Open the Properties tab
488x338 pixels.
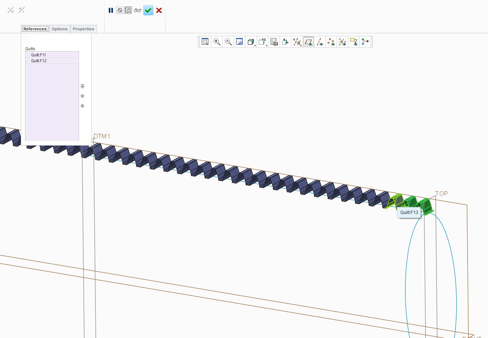coord(83,29)
